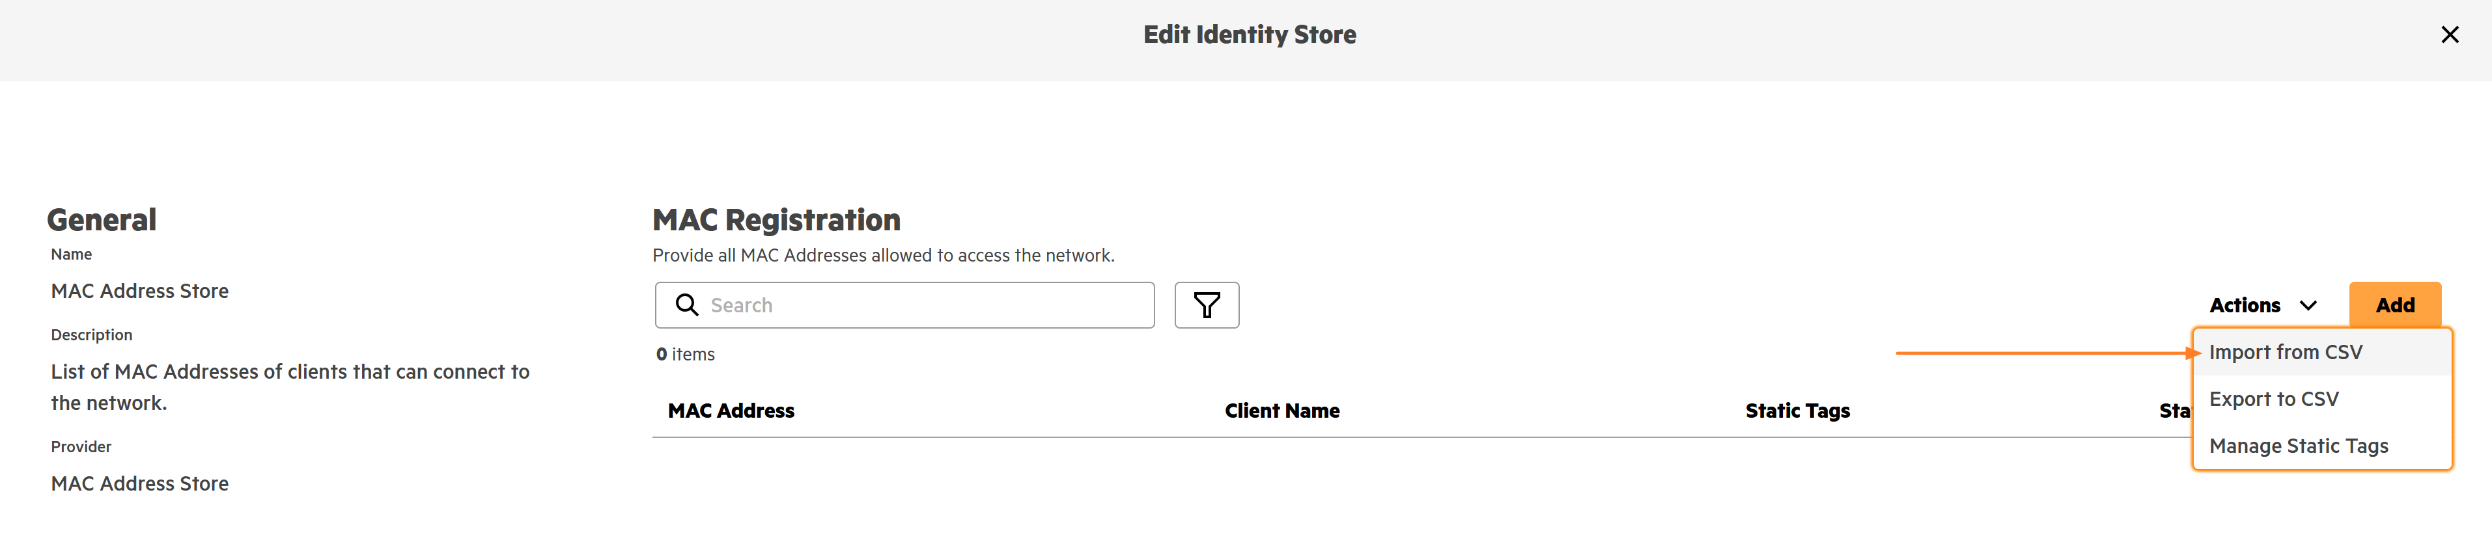Image resolution: width=2492 pixels, height=542 pixels.
Task: Sort by MAC Address column header
Action: (731, 411)
